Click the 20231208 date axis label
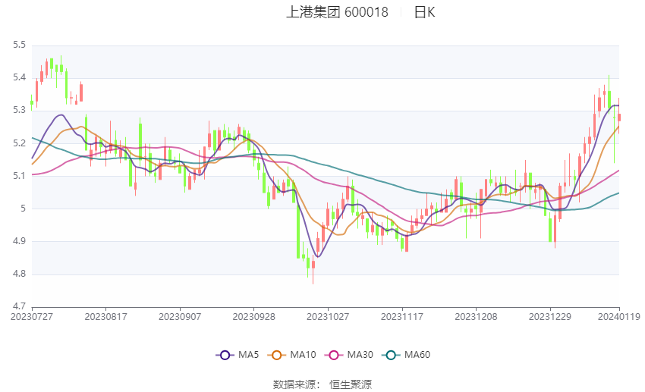 click(x=476, y=316)
